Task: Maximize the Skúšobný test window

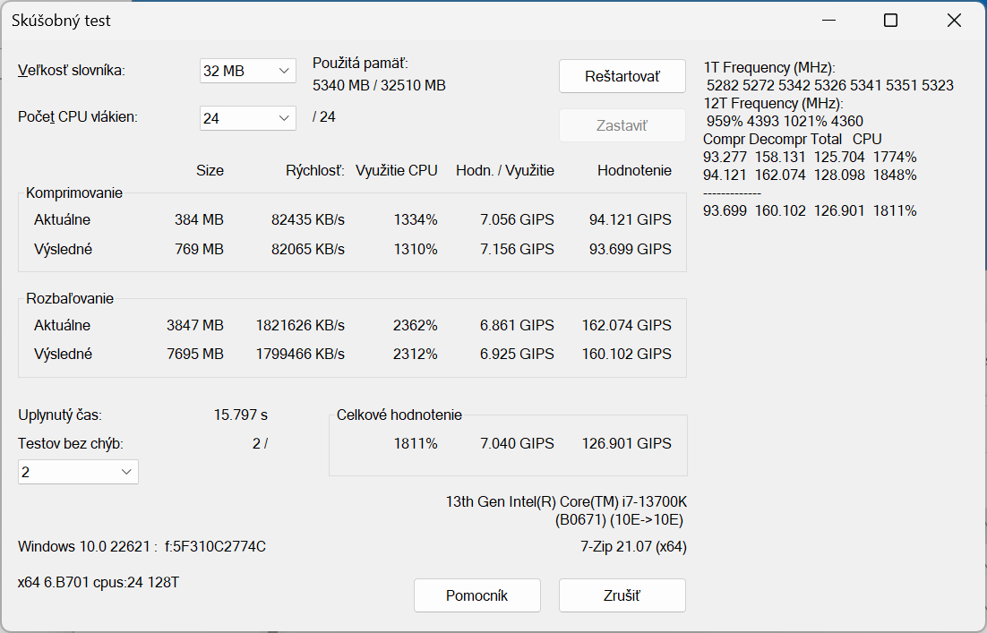Action: 890,21
